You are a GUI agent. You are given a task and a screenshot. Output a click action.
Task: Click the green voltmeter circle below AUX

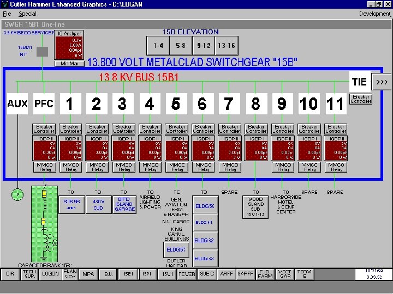pos(17,194)
